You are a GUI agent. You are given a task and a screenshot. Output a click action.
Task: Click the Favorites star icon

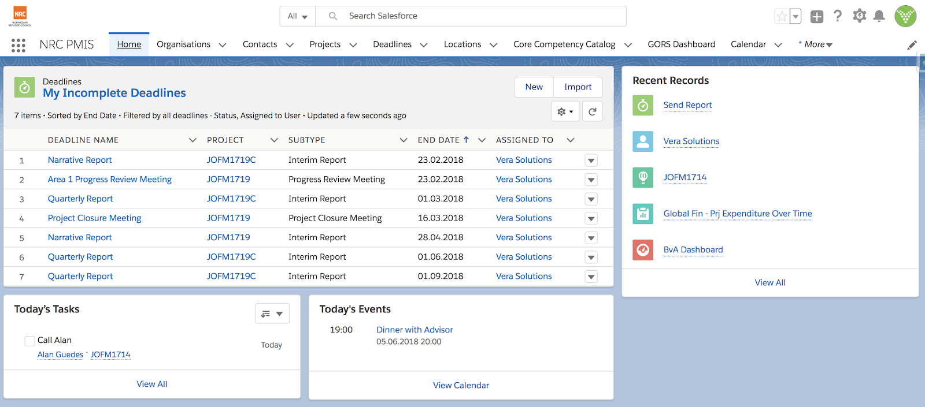point(782,16)
